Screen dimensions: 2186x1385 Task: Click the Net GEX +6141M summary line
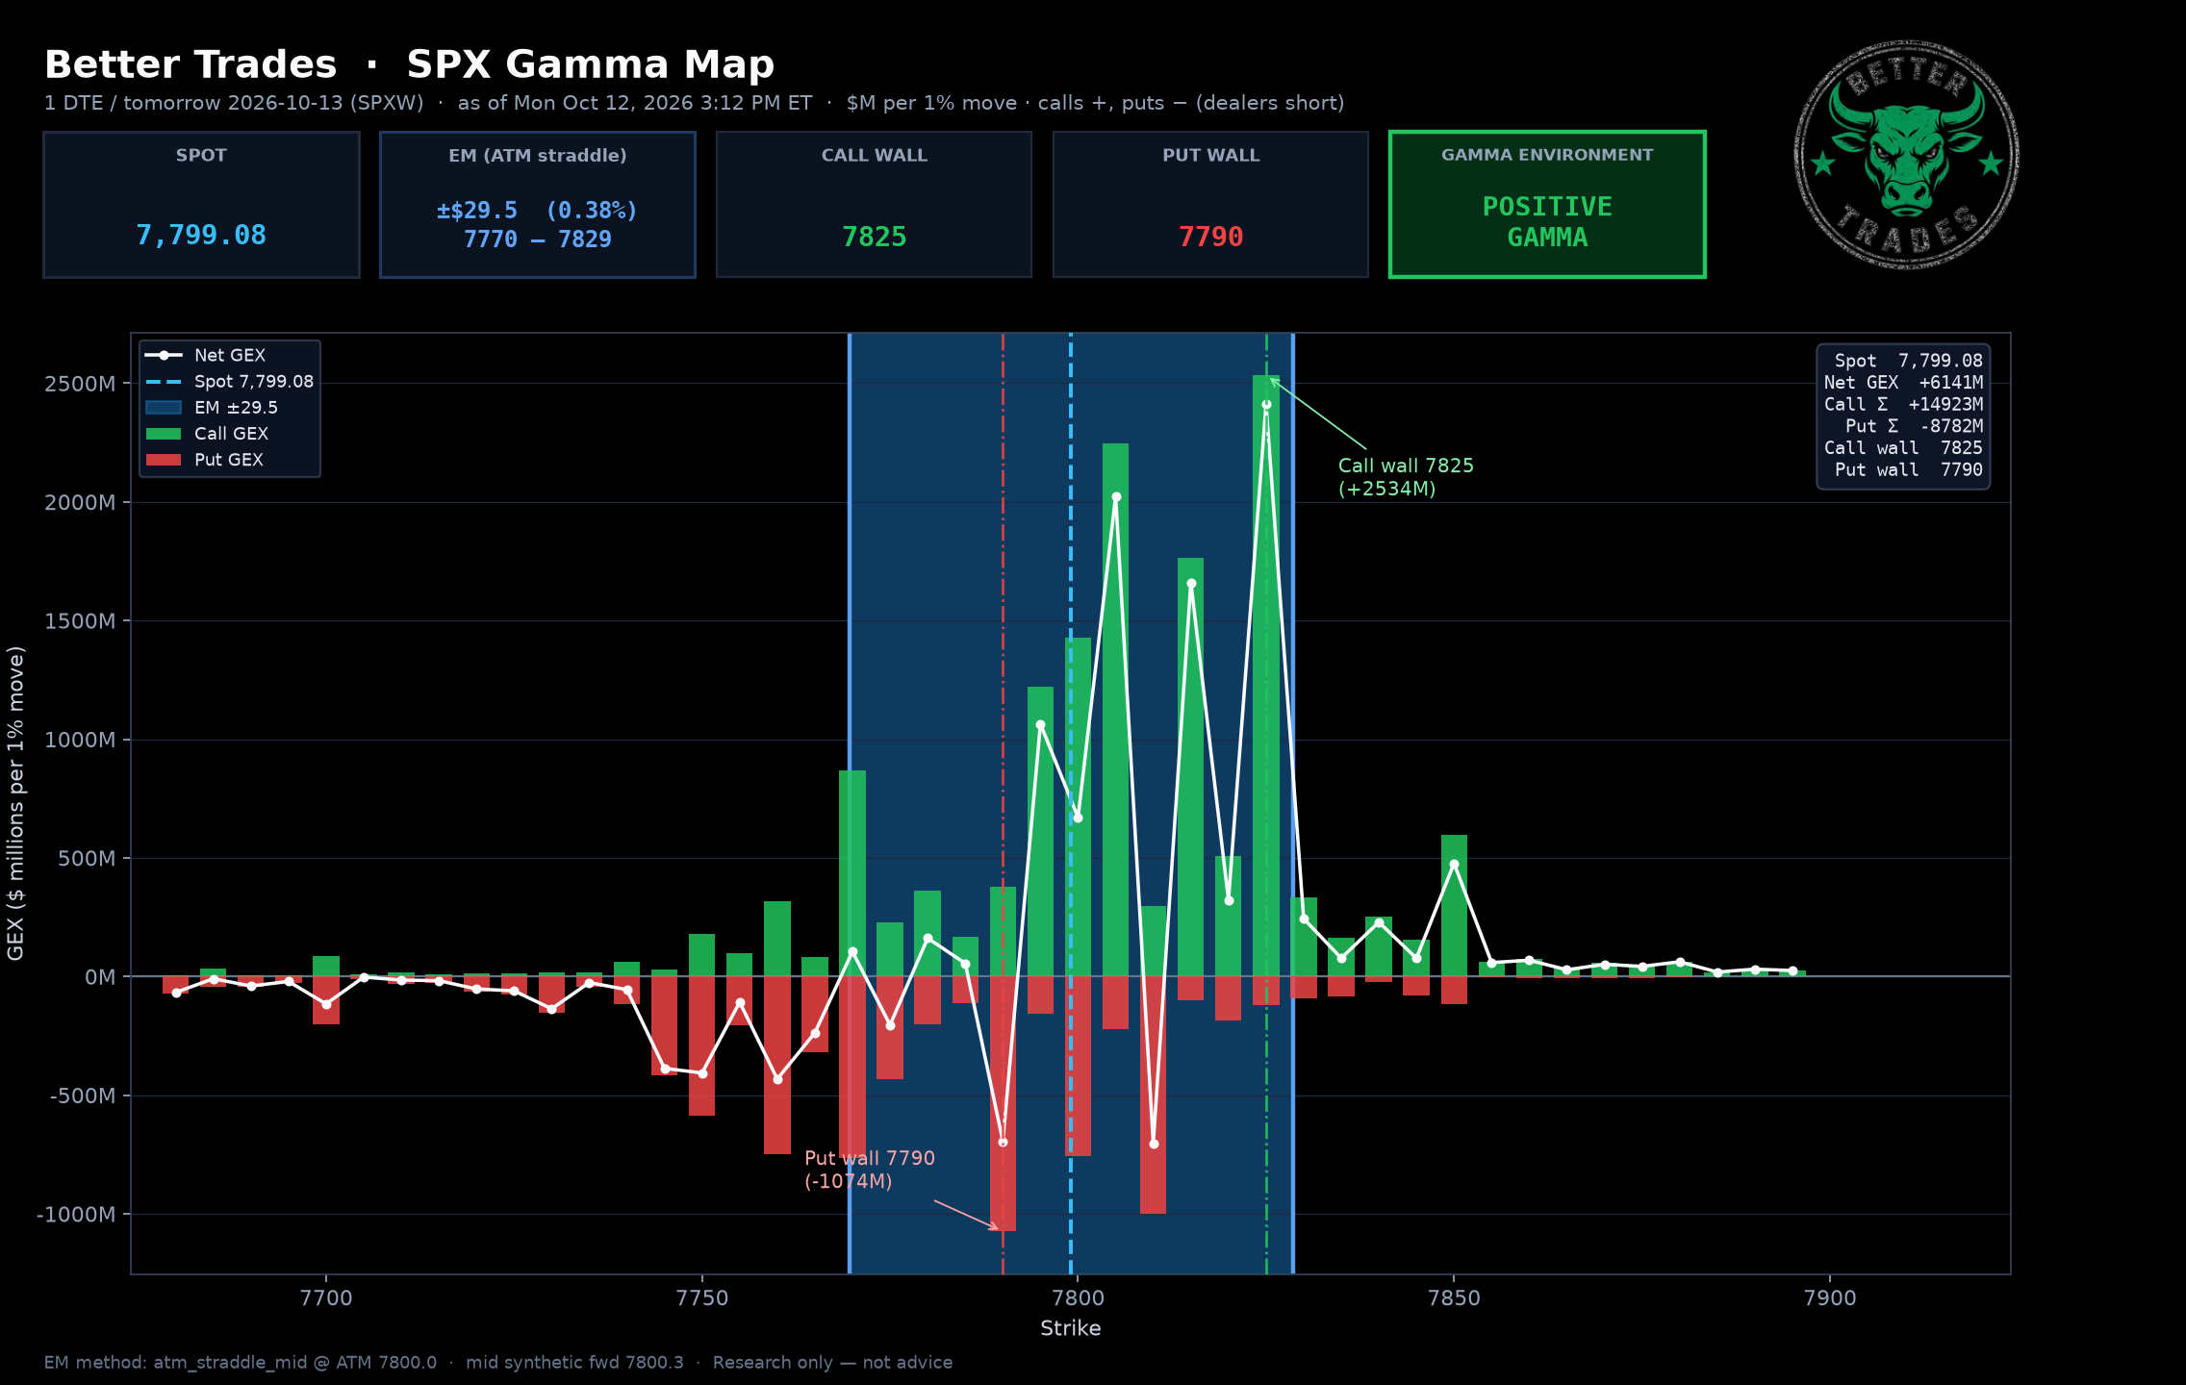click(x=1903, y=383)
